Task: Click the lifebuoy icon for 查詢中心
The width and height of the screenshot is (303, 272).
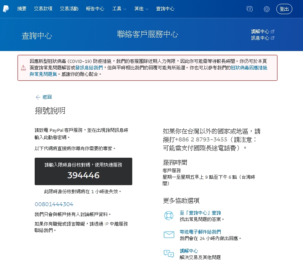Action: click(168, 216)
